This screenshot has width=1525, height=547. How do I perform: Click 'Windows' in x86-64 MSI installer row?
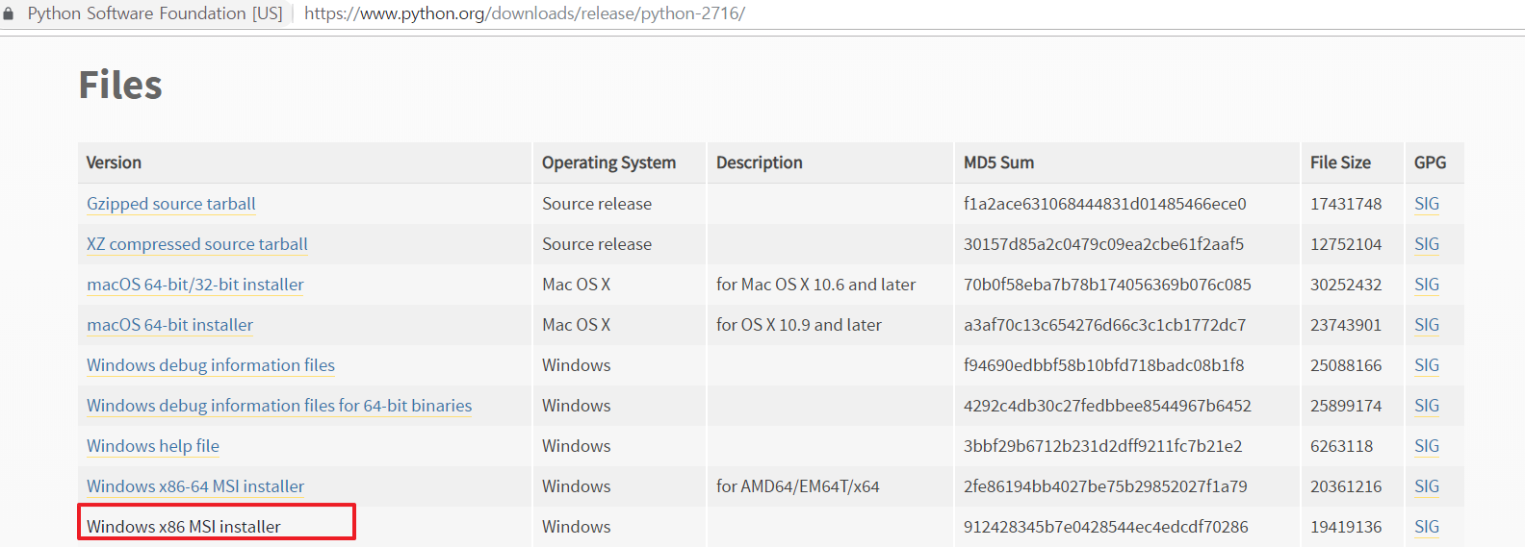pyautogui.click(x=577, y=486)
